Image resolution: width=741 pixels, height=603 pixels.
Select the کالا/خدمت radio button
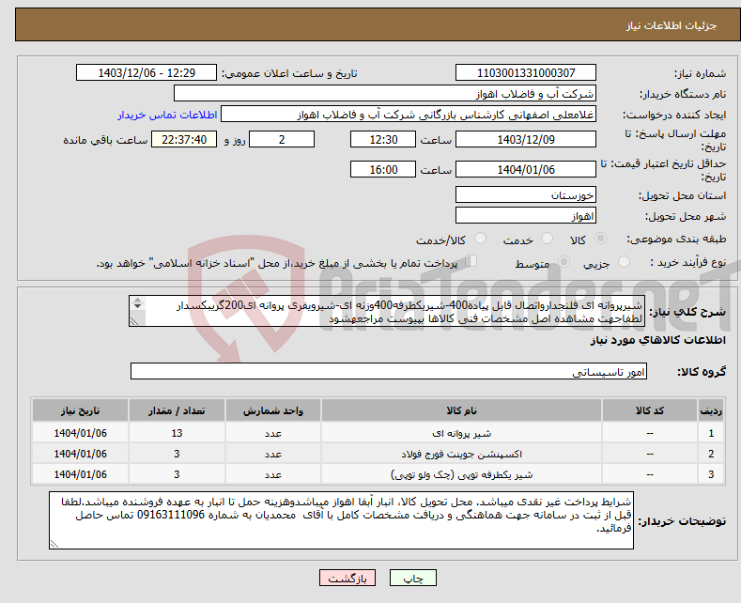480,239
